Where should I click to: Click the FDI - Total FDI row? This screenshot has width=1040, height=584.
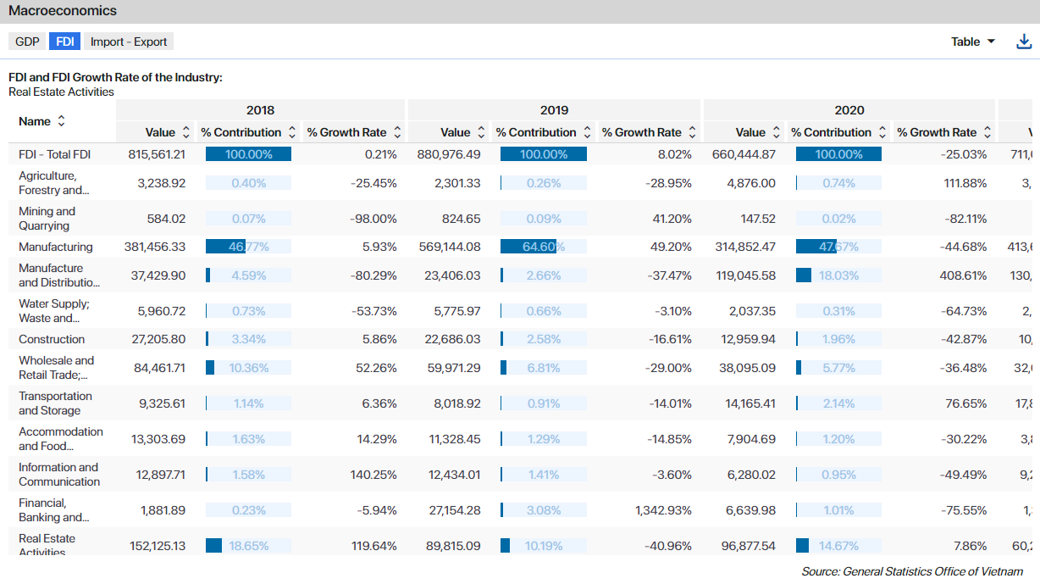55,154
